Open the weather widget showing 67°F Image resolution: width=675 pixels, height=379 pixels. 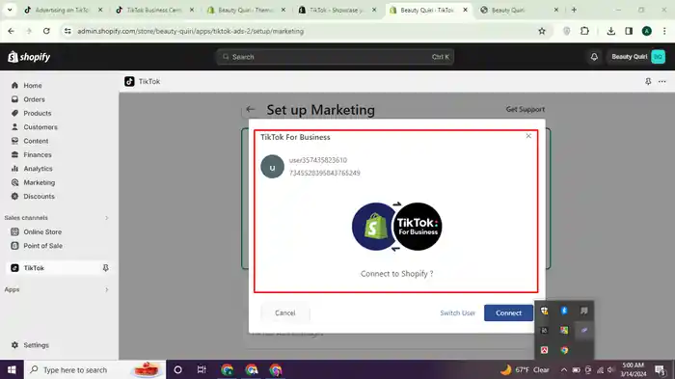pyautogui.click(x=525, y=370)
